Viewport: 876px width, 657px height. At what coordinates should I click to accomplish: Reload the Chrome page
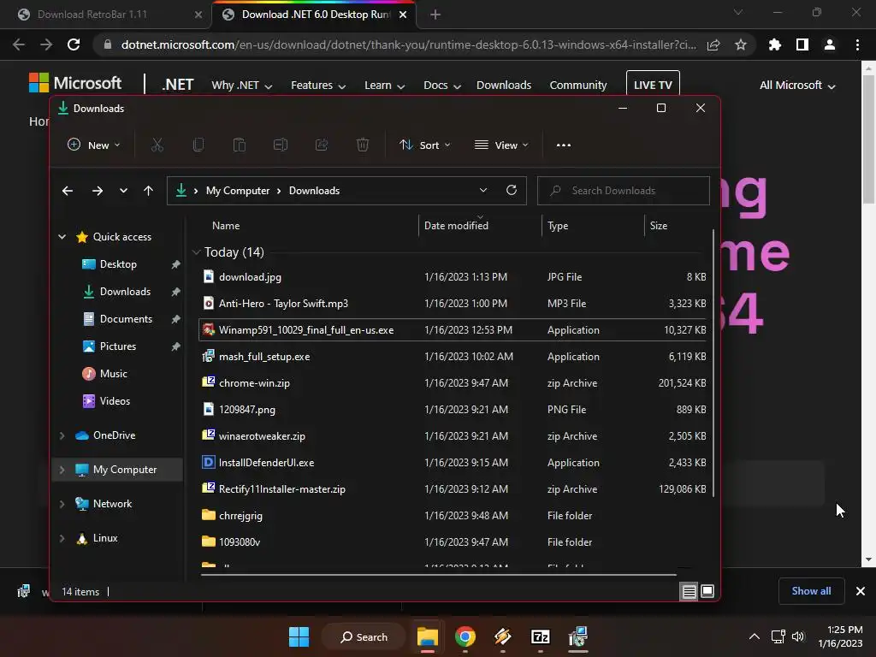74,44
